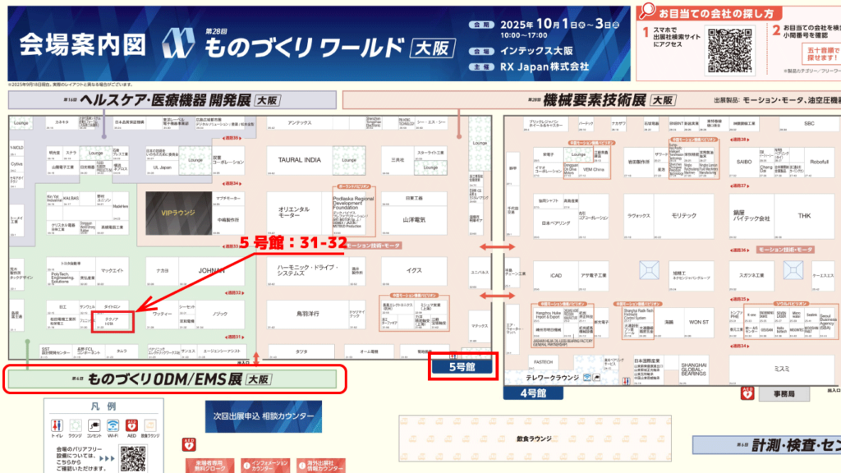The width and height of the screenshot is (841, 473).
Task: Click the コンセント outlet icon in the legend
Action: (x=96, y=425)
